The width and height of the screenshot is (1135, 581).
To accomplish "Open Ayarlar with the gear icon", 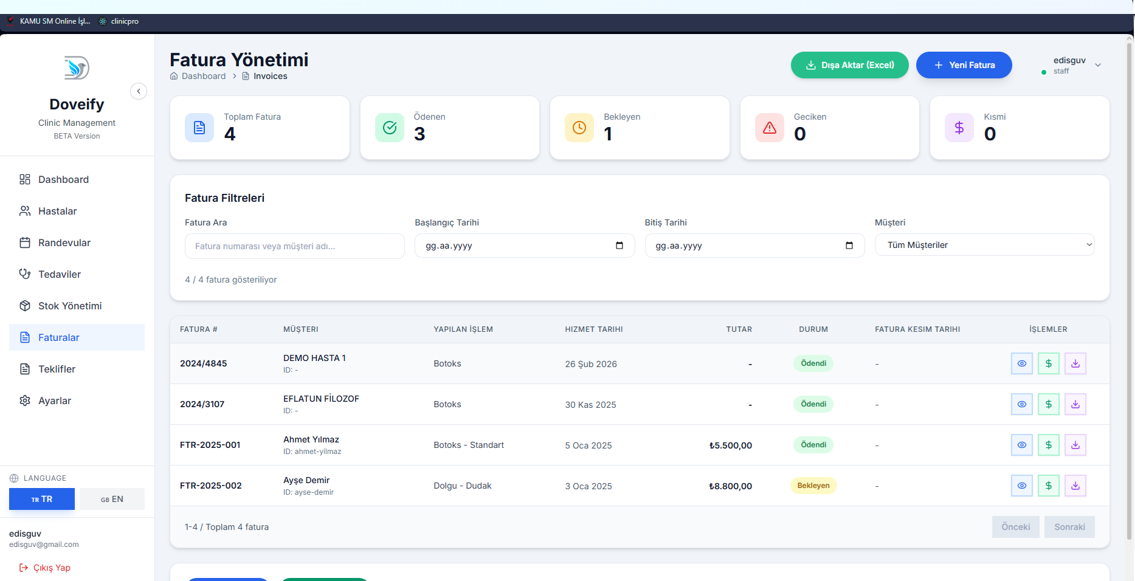I will [x=25, y=401].
